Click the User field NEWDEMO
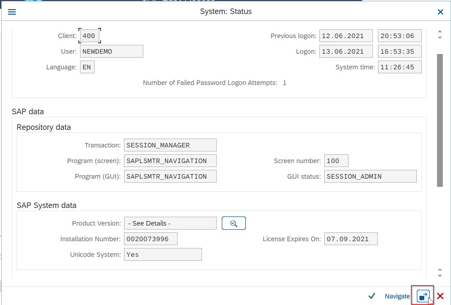This screenshot has width=451, height=305. point(111,51)
